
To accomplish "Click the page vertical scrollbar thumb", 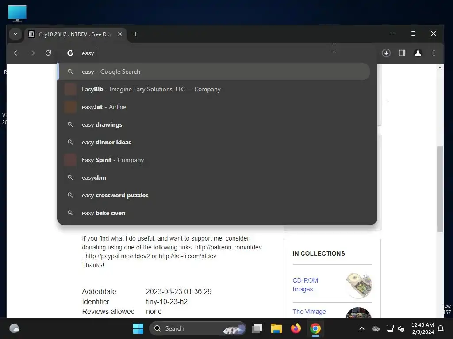I will 440,189.
